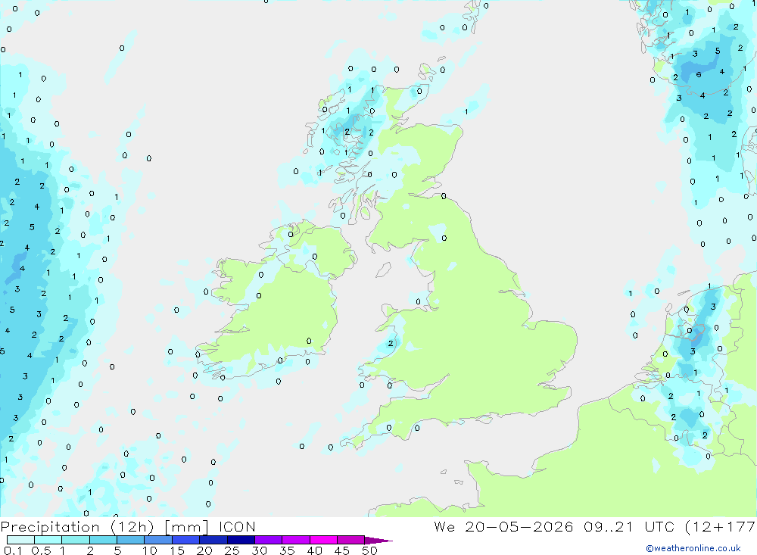Click the map precipitation value '6'
Viewport: 757px width, 555px height.
pyautogui.click(x=699, y=75)
